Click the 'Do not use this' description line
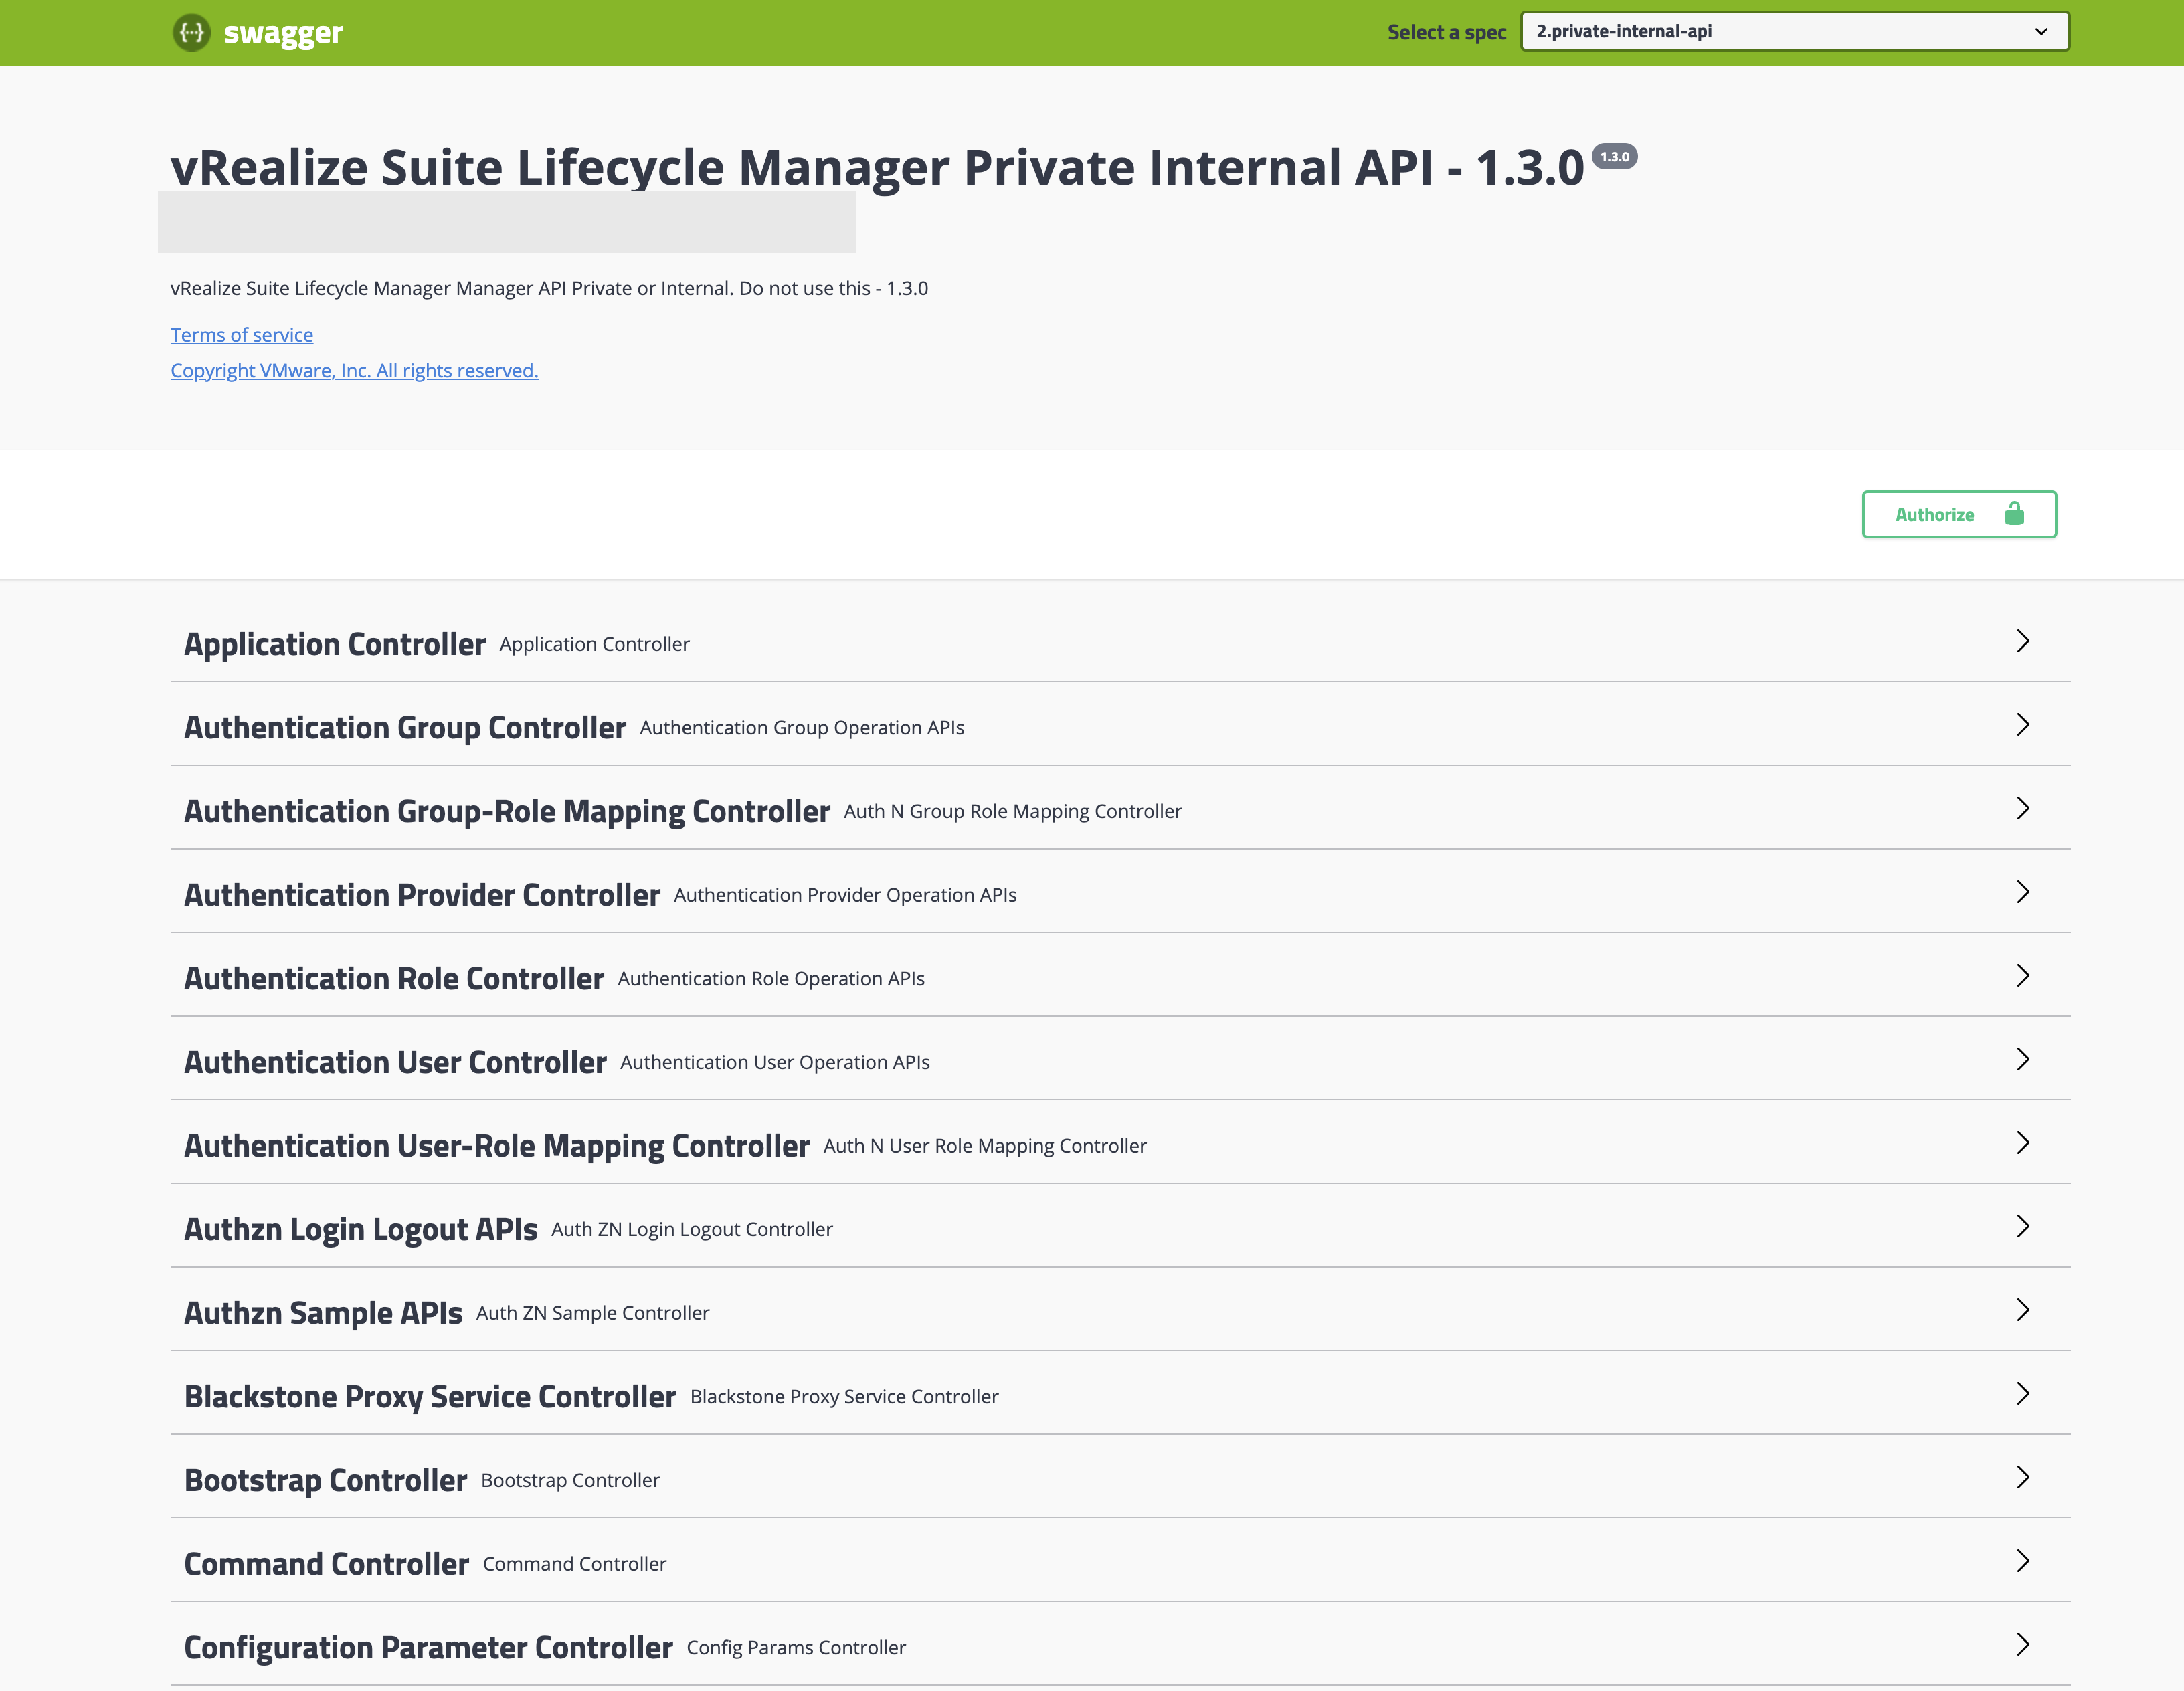Screen dimensions: 2184x1691 pyautogui.click(x=549, y=288)
